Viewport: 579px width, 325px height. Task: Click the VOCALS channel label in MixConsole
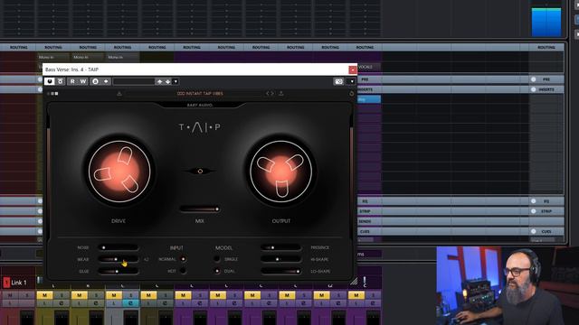click(x=365, y=67)
